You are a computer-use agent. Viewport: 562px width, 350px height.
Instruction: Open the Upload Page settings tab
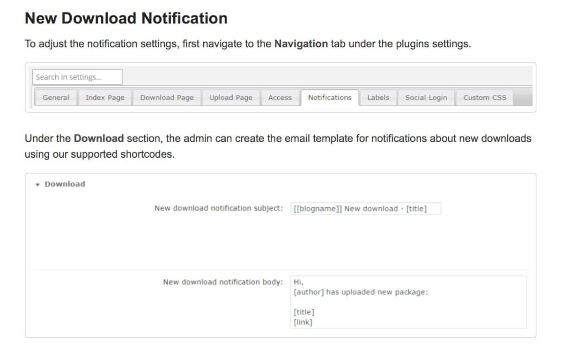point(230,97)
